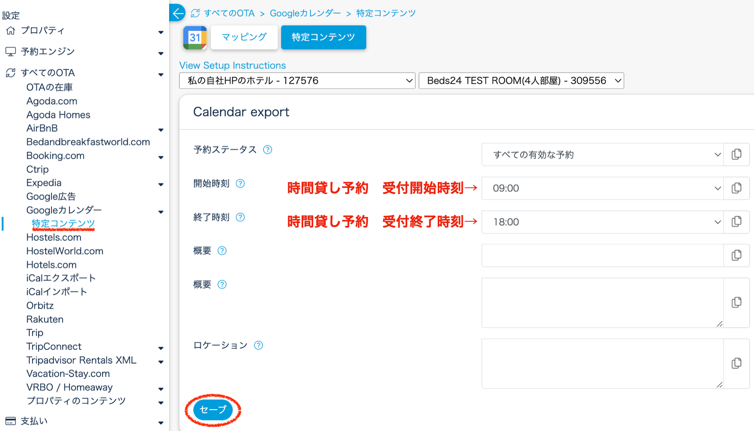
Task: Click the セーブ save button
Action: [213, 410]
